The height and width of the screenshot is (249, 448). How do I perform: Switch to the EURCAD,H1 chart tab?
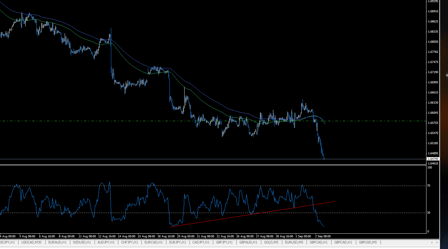click(153, 243)
